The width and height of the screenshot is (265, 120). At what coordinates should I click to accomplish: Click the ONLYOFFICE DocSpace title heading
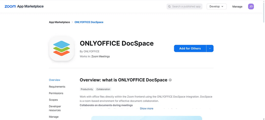coord(117,43)
